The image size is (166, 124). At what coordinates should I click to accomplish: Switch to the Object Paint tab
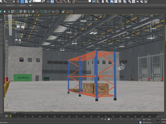[10, 6]
